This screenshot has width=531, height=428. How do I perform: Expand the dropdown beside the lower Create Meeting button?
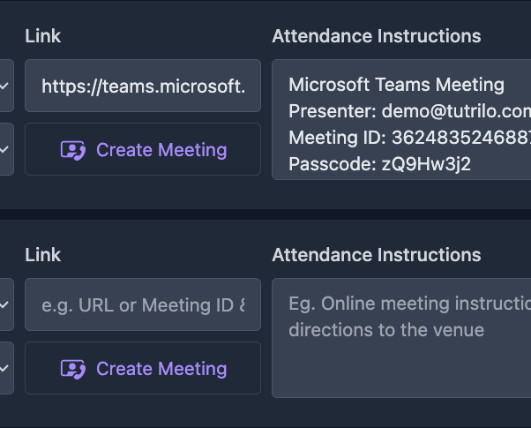click(x=4, y=368)
